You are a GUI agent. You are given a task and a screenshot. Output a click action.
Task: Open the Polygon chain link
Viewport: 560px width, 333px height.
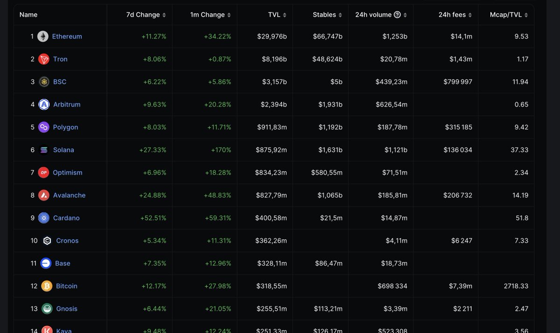tap(66, 127)
